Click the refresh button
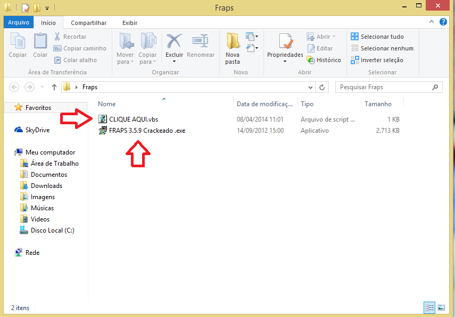The image size is (455, 317). tap(322, 87)
